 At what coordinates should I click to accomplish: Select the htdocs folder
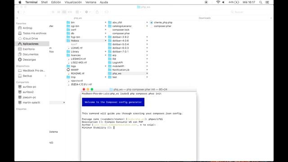pos(75,40)
